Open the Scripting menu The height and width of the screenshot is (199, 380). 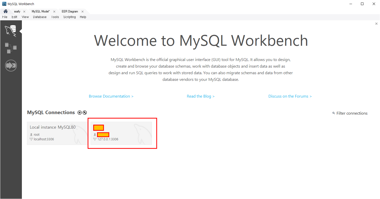tap(69, 17)
